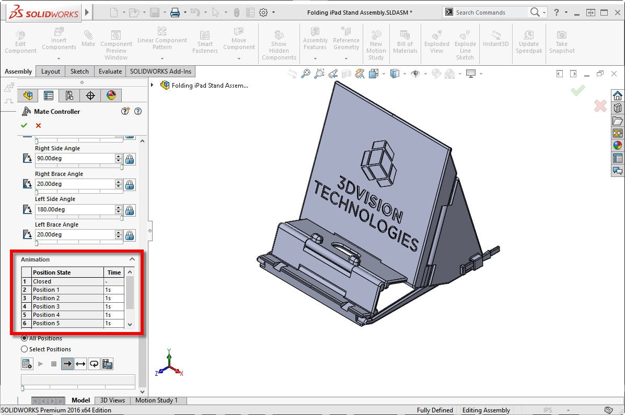Viewport: 625px width, 415px height.
Task: Click the Loop playback mode icon
Action: 94,364
